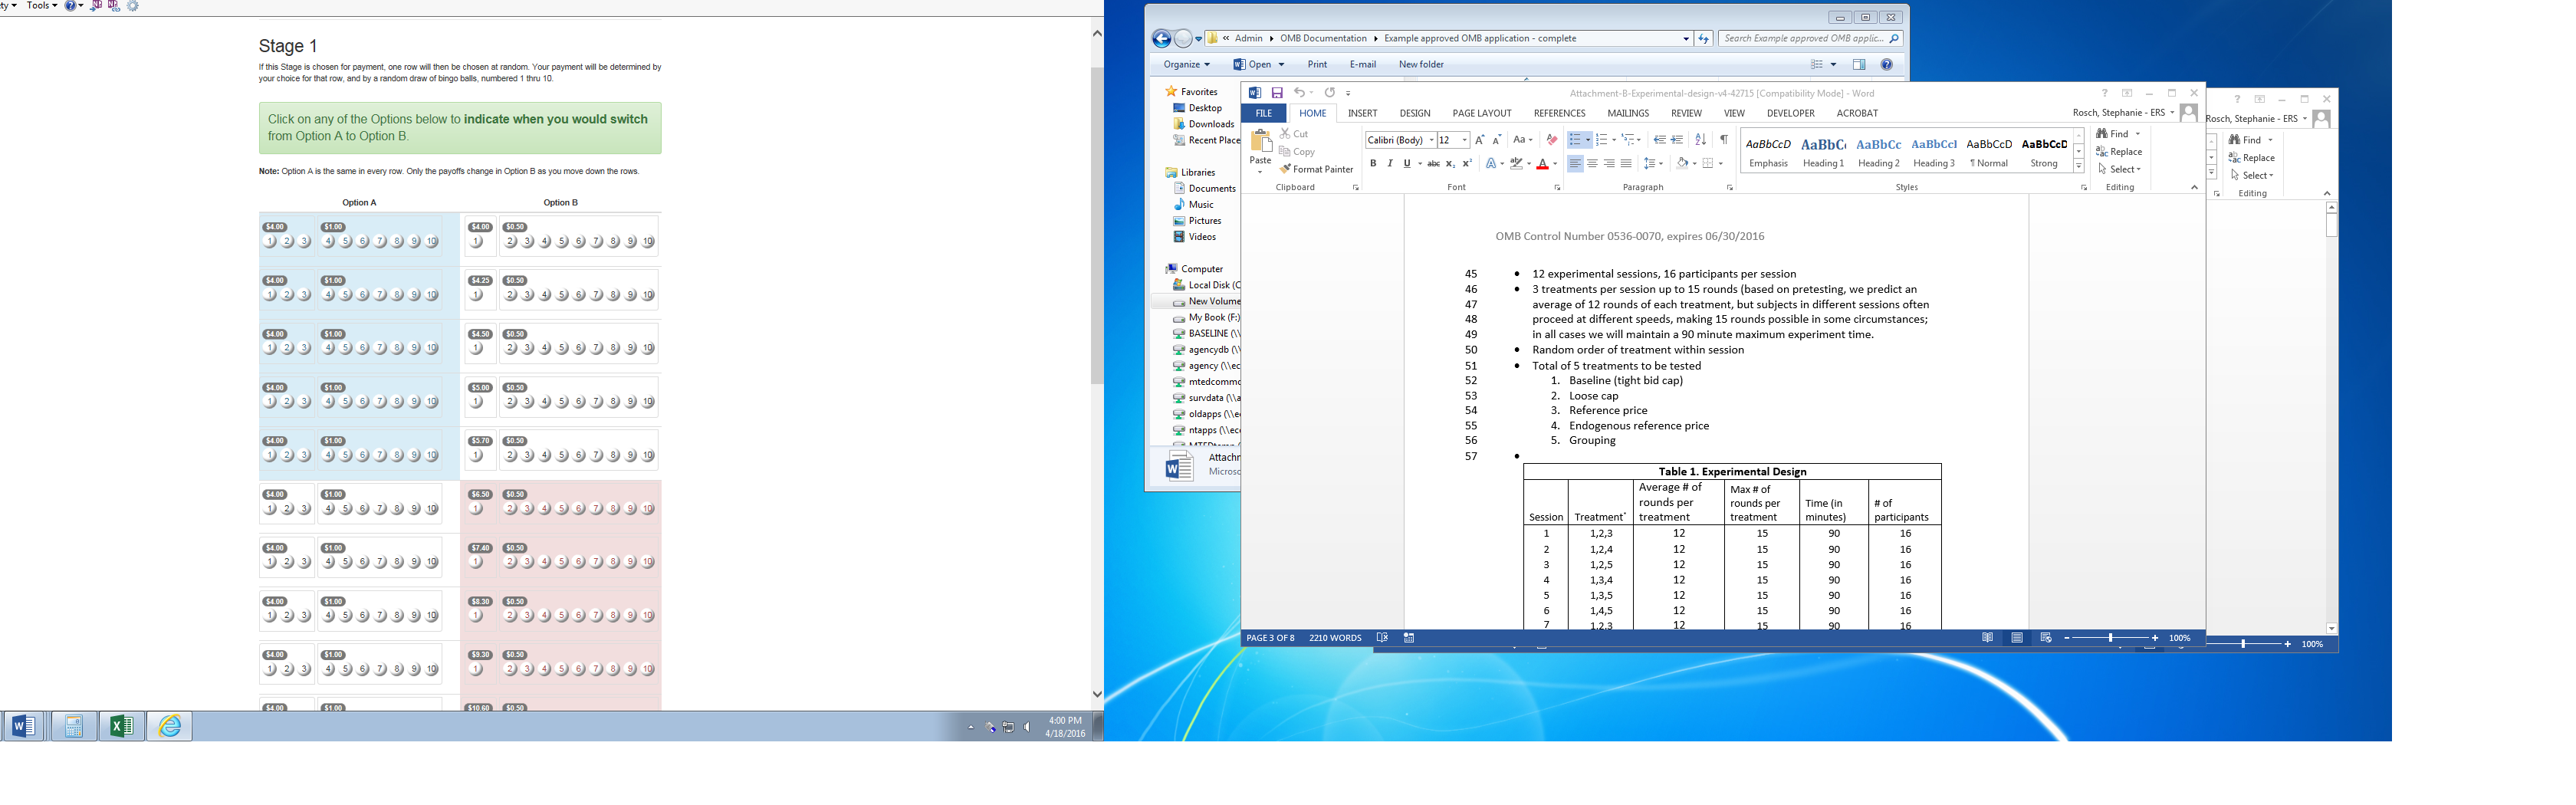Click the Sort A-Z icon

[x=1700, y=140]
